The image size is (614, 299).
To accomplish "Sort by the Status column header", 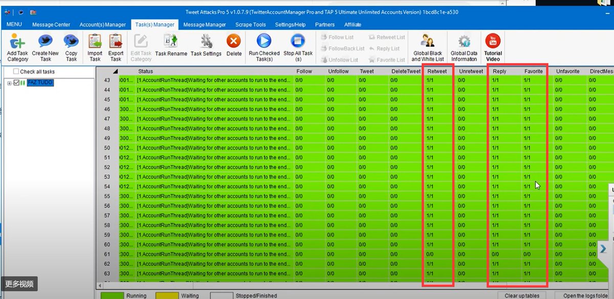I will click(214, 71).
